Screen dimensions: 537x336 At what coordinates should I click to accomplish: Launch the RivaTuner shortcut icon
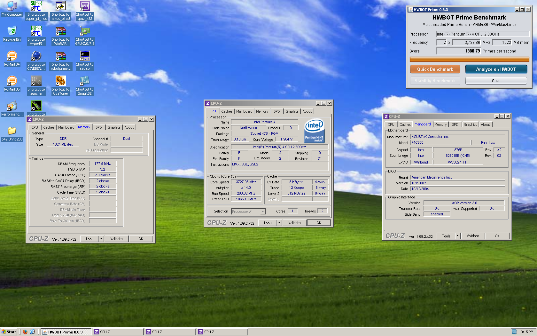(x=60, y=85)
